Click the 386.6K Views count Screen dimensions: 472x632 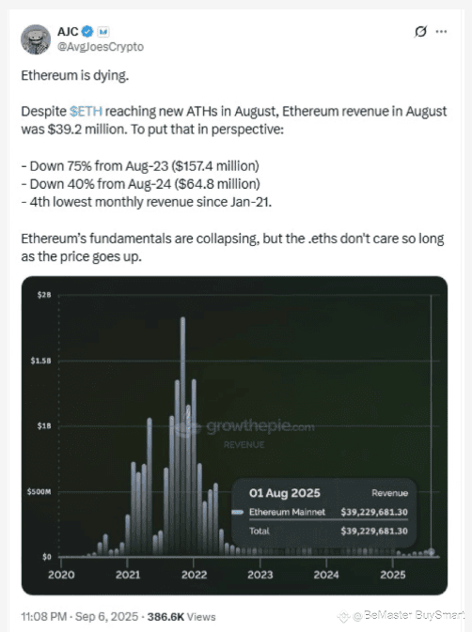click(x=181, y=617)
